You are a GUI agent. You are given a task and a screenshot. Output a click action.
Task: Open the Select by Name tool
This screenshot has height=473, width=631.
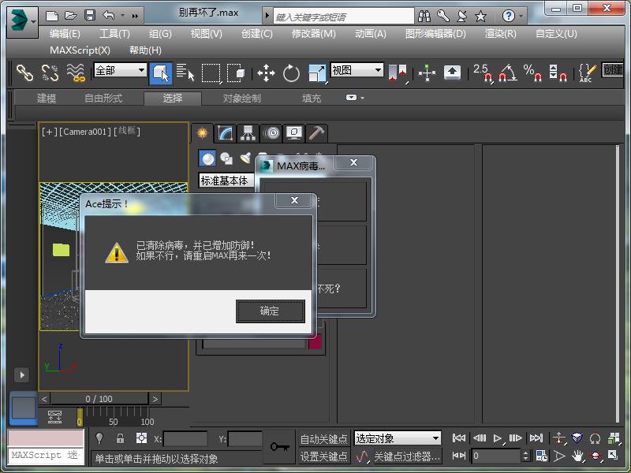(185, 73)
